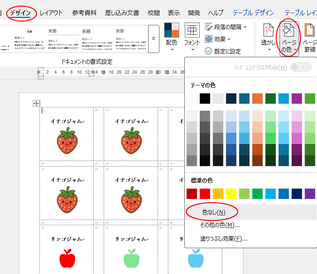Click the first-line indent marker on ruler
This screenshot has width=317, height=274.
click(41, 69)
